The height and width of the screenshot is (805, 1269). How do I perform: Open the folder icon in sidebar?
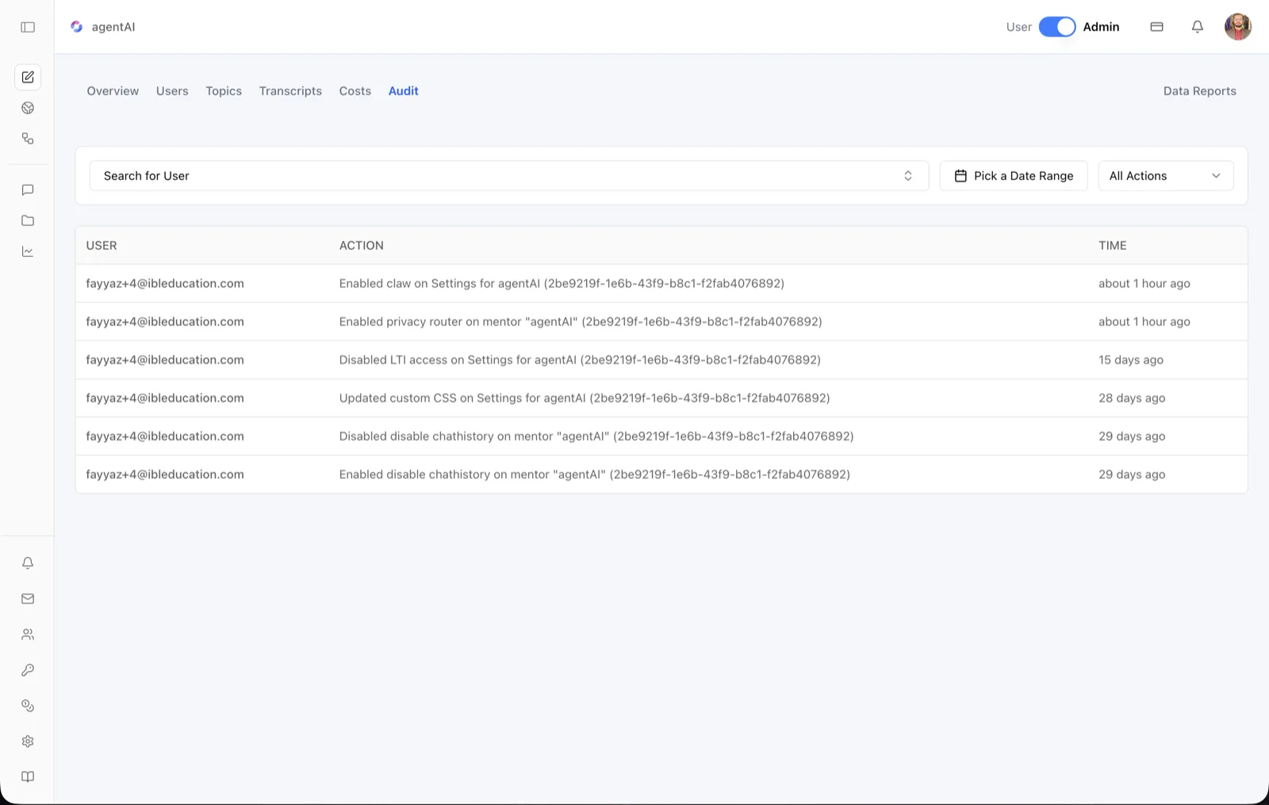click(28, 220)
